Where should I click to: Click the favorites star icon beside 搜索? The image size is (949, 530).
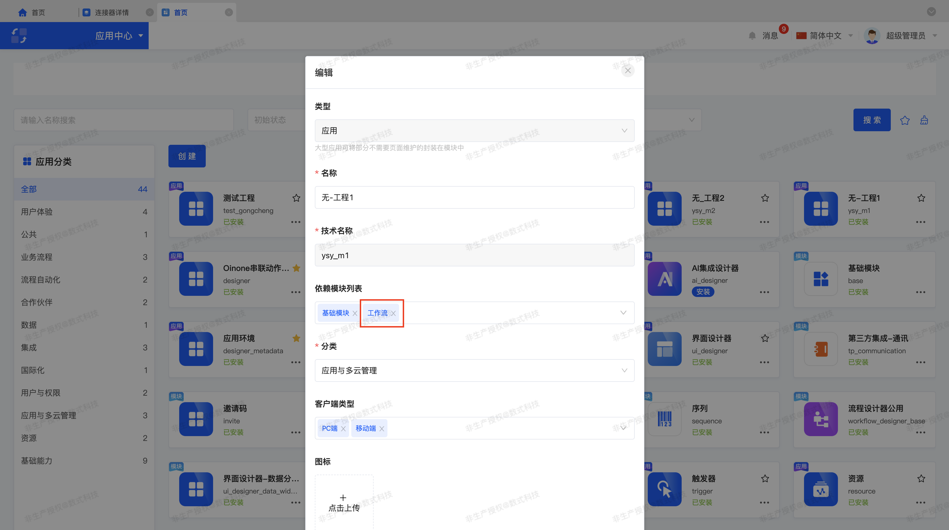coord(905,120)
